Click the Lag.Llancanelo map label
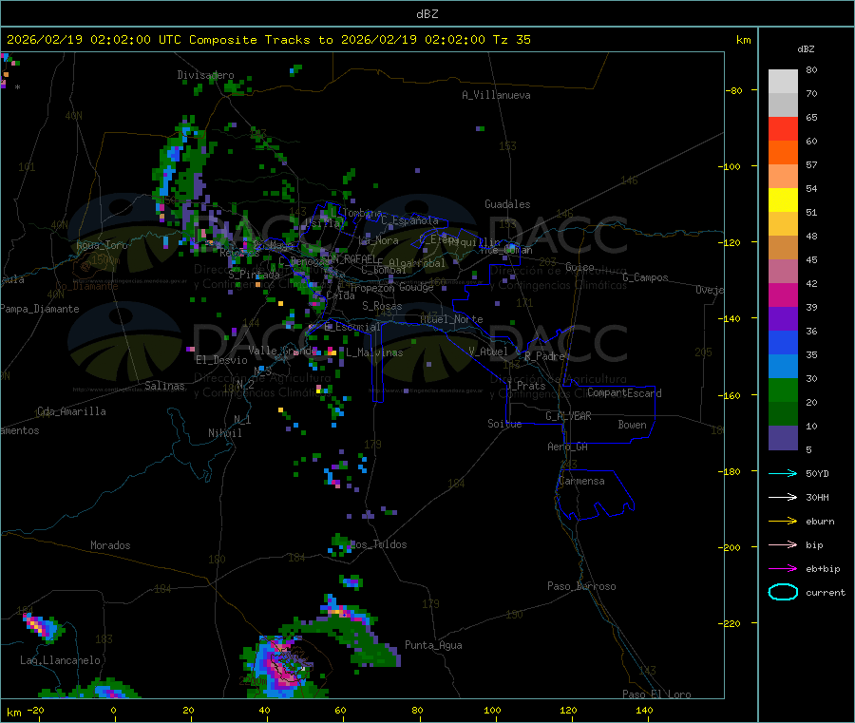The height and width of the screenshot is (723, 855). click(60, 660)
